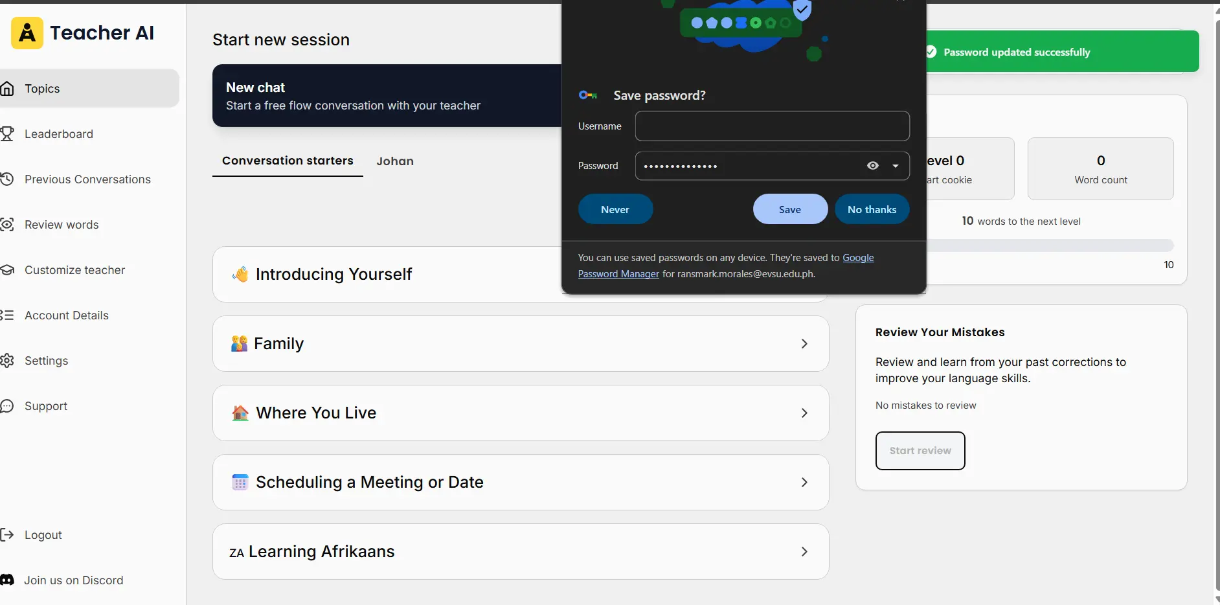The image size is (1220, 605).
Task: Switch to the Johan tab
Action: [x=395, y=161]
